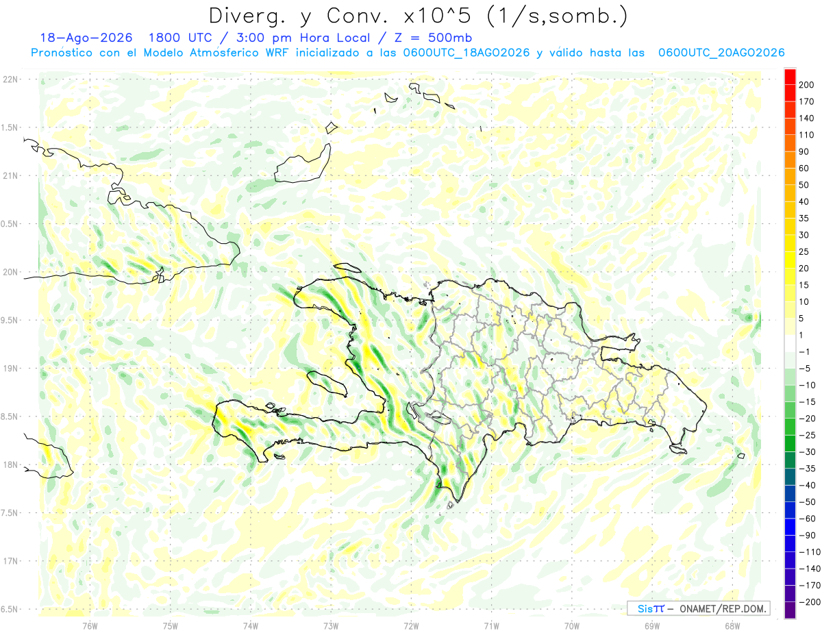
Task: Click the '20N' latitude label
Action: (x=10, y=272)
